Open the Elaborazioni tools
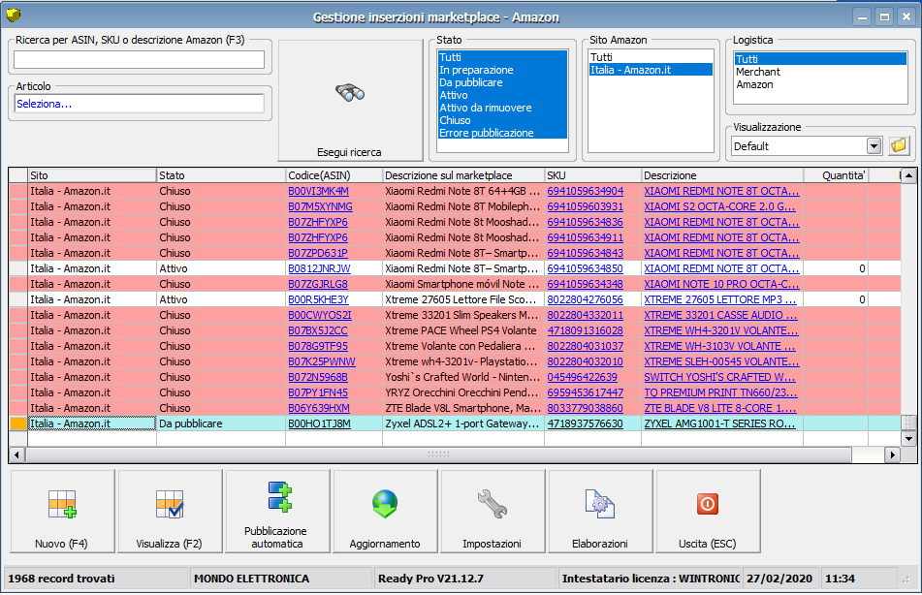 coord(600,512)
